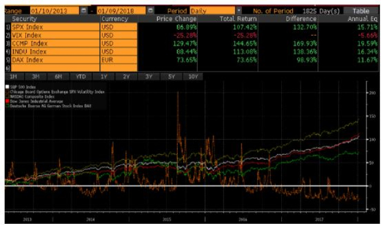The image size is (381, 225).
Task: Click the green DAX legend swatch
Action: (x=7, y=106)
